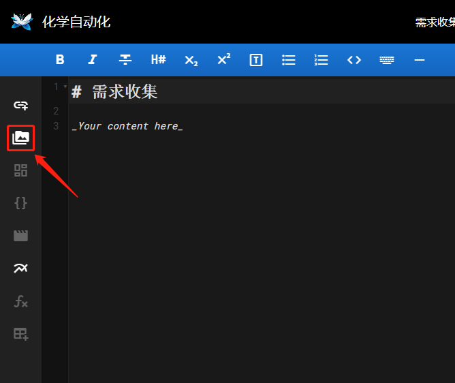Insert horizontal rule line
The image size is (455, 383).
point(420,60)
